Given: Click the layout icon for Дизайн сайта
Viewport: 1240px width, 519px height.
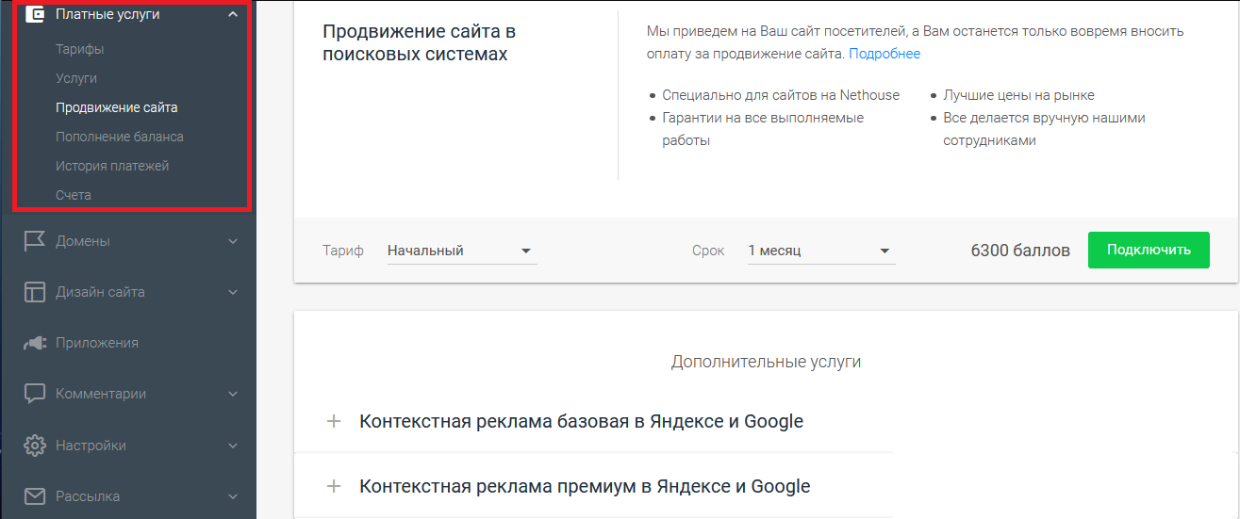Looking at the screenshot, I should [35, 292].
